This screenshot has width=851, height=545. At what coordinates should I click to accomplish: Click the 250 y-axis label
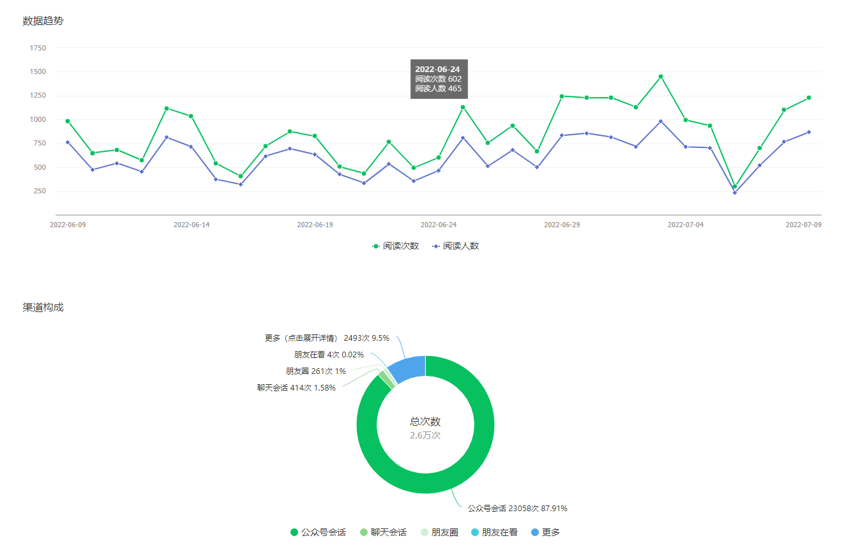tap(40, 191)
